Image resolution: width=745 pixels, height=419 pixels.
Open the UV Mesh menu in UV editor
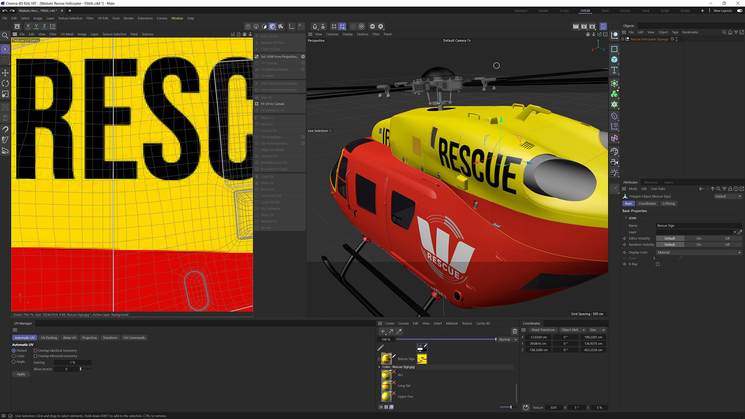67,34
